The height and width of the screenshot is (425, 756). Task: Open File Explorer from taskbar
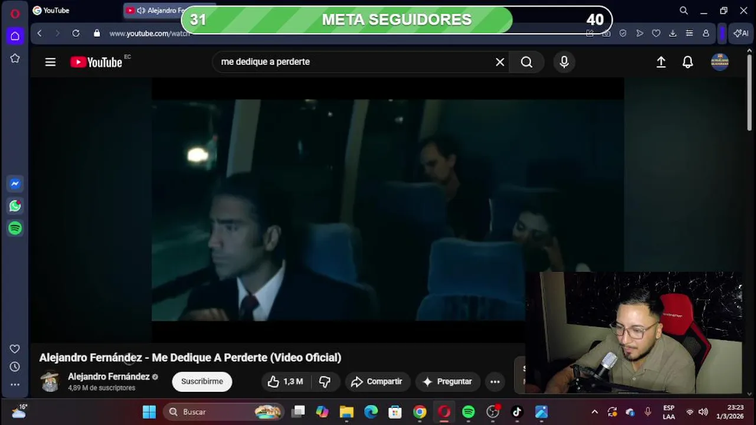coord(346,412)
